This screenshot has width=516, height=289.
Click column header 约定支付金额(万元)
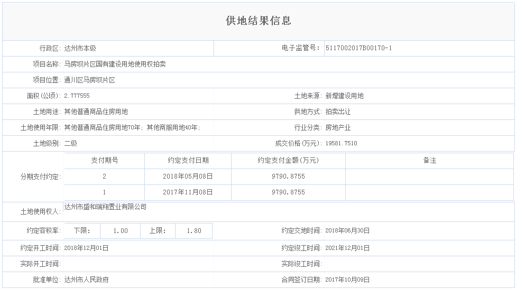click(x=288, y=161)
